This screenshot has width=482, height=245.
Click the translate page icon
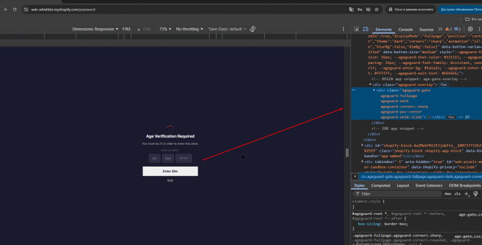tap(351, 9)
